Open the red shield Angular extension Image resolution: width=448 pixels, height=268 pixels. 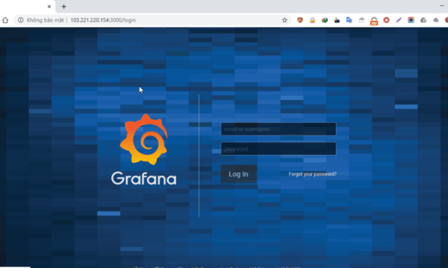(300, 20)
